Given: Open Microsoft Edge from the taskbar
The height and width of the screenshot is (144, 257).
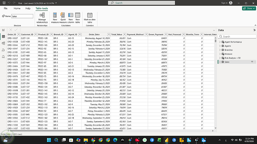Looking at the screenshot, I should pyautogui.click(x=115, y=140).
